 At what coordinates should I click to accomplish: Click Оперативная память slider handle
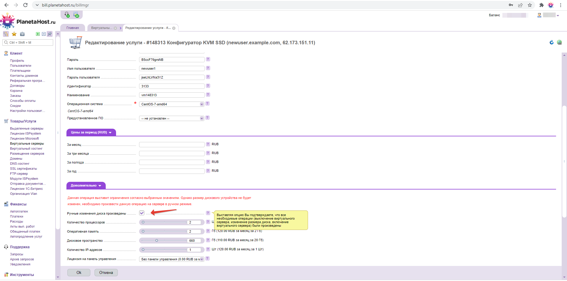pyautogui.click(x=143, y=231)
